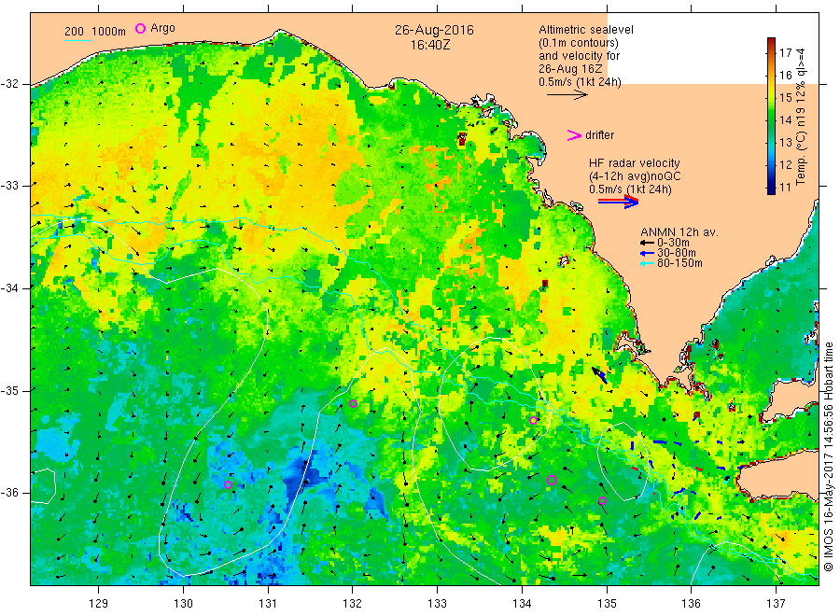Image resolution: width=840 pixels, height=616 pixels.
Task: Click the 129 longitude axis label
Action: click(99, 604)
